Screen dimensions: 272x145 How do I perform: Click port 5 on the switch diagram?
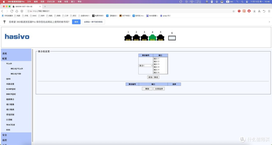pyautogui.click(x=160, y=37)
